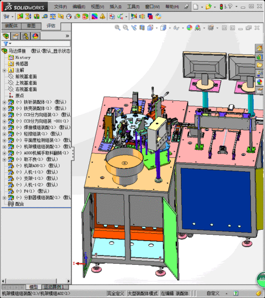
Task: Switch to the 运动算例1 bottom tab
Action: click(x=54, y=287)
